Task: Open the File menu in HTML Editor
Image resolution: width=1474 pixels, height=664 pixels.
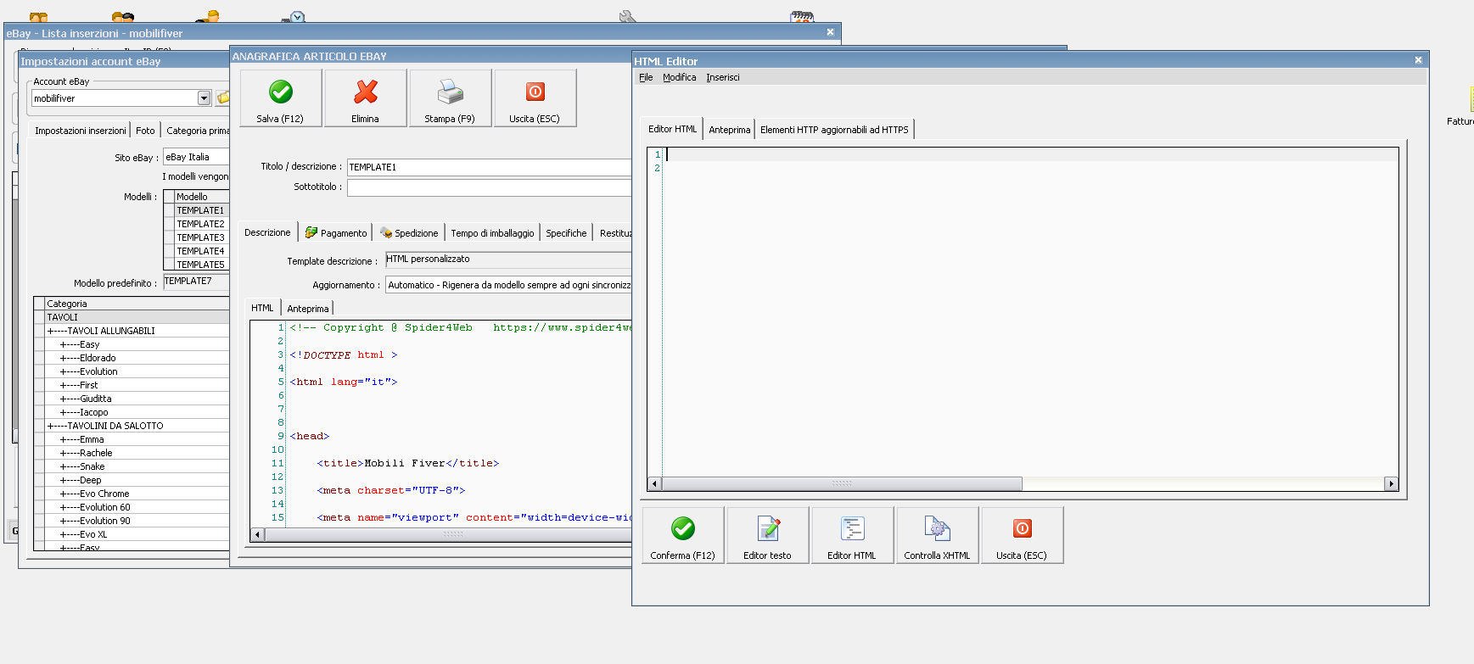Action: pos(646,77)
